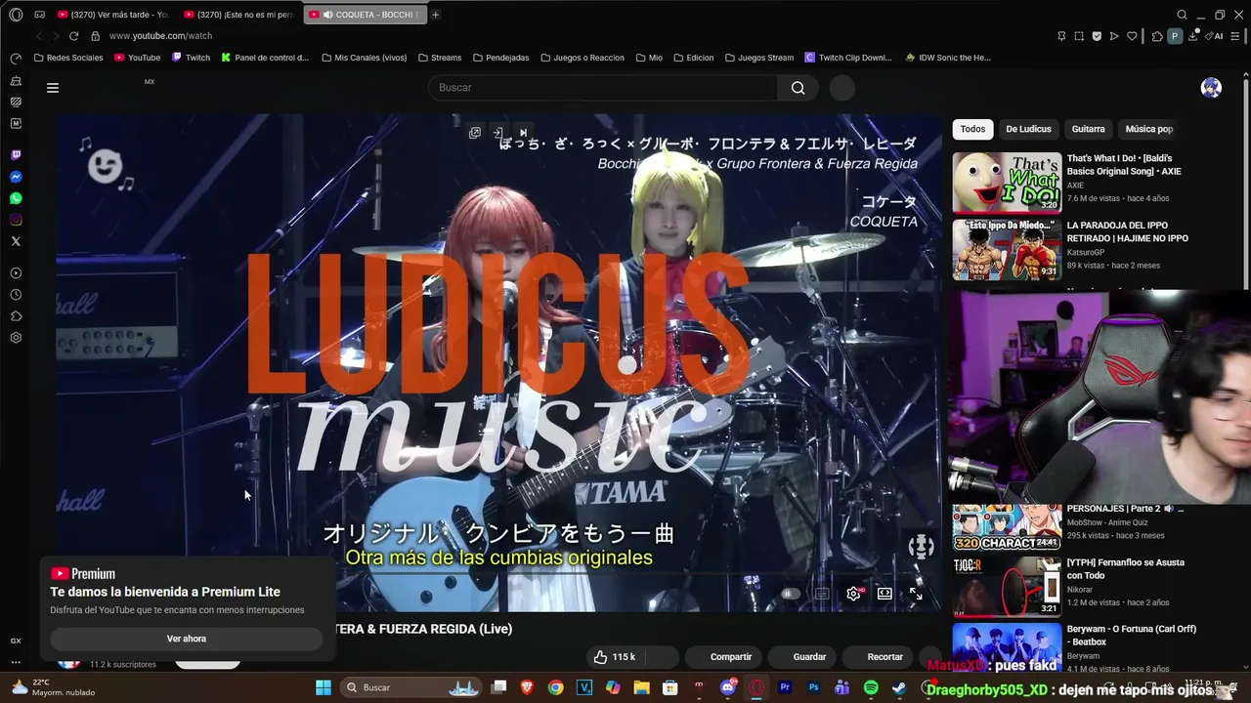Screen dimensions: 1251x703
Task: Open Mio bookmark folder
Action: coord(649,58)
